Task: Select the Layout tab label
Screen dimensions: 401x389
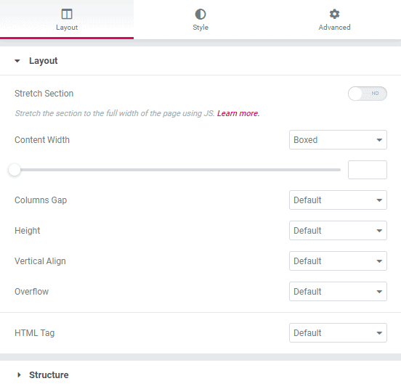Action: tap(67, 28)
